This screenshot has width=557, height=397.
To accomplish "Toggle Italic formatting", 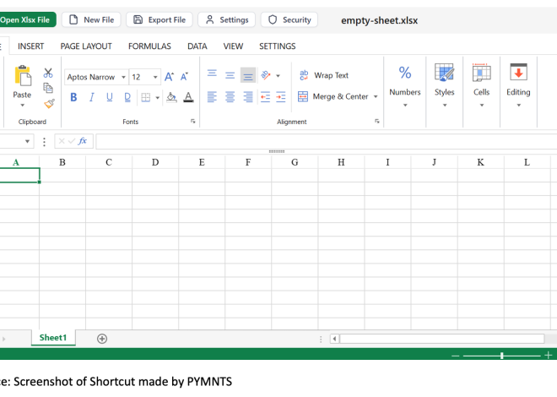I will pos(92,97).
